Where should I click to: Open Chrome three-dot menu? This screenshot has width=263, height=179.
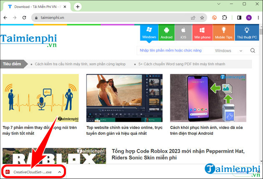tap(258, 18)
